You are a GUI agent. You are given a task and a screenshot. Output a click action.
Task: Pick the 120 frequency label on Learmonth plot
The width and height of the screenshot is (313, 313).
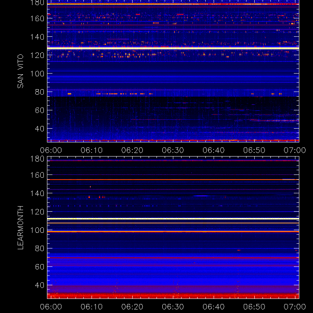tap(37, 212)
